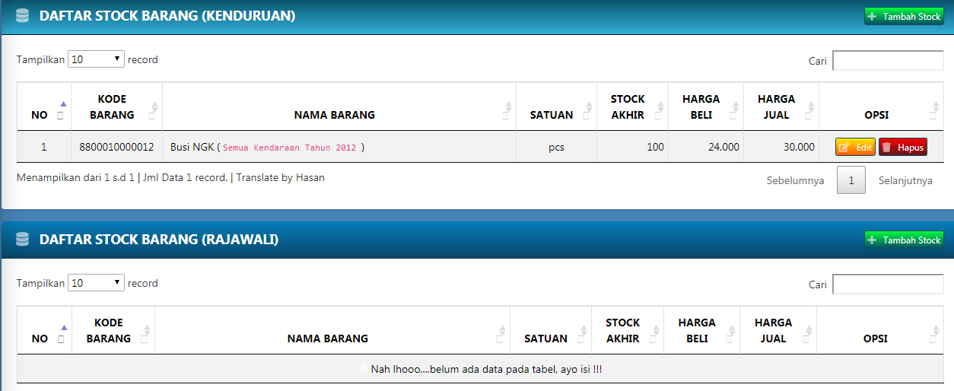This screenshot has height=391, width=954.
Task: Go to Selanjutnya page in Kenduruan
Action: point(905,180)
